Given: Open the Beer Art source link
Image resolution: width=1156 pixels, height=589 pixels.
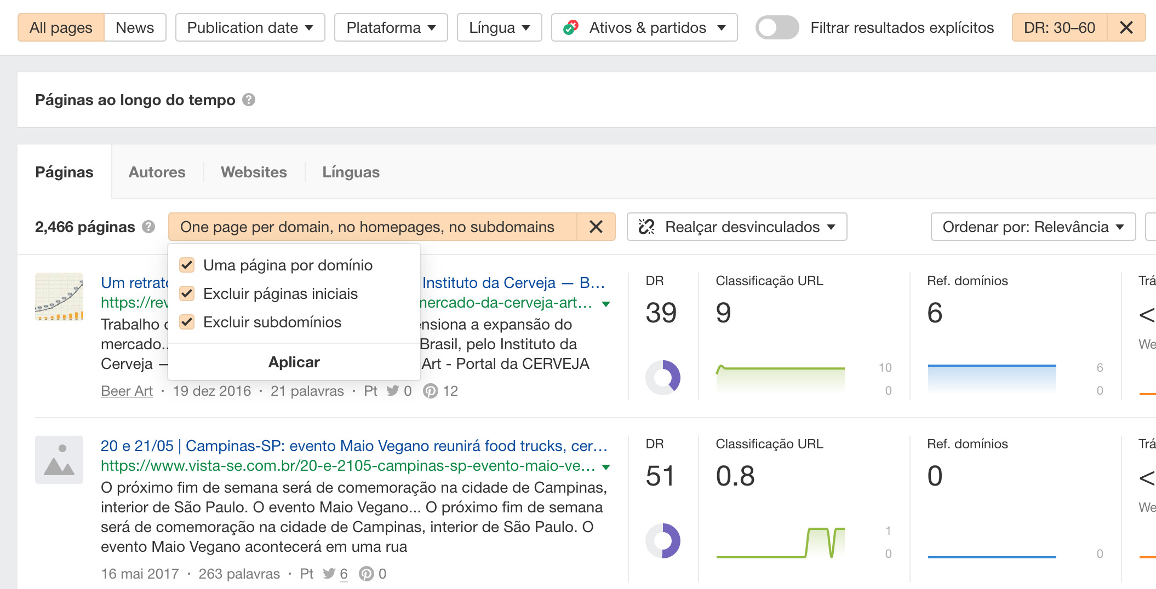Looking at the screenshot, I should 127,391.
